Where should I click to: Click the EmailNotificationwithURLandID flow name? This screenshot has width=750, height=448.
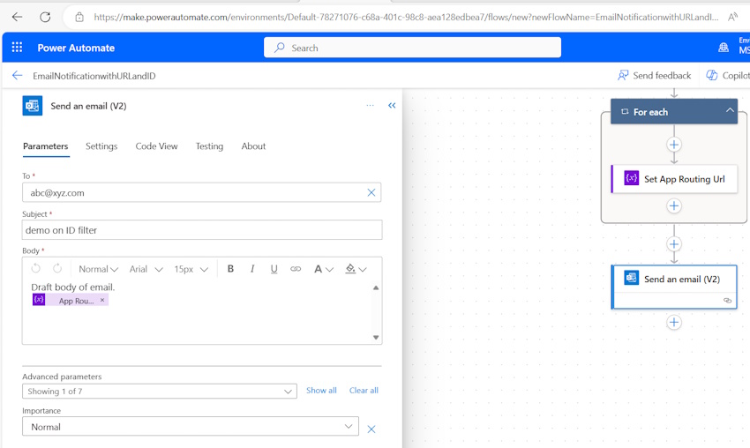click(94, 76)
